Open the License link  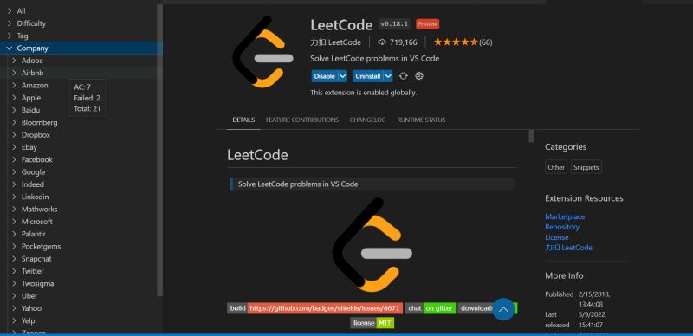click(556, 237)
